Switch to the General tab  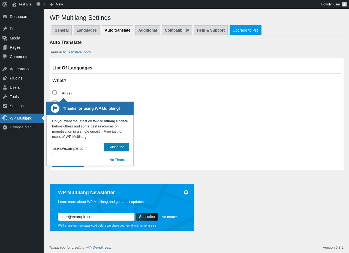62,30
